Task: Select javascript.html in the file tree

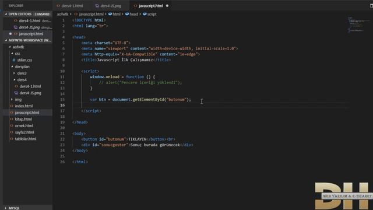Action: [x=27, y=113]
